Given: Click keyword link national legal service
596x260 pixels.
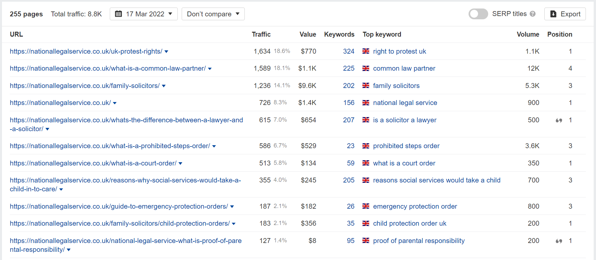Looking at the screenshot, I should pos(405,103).
